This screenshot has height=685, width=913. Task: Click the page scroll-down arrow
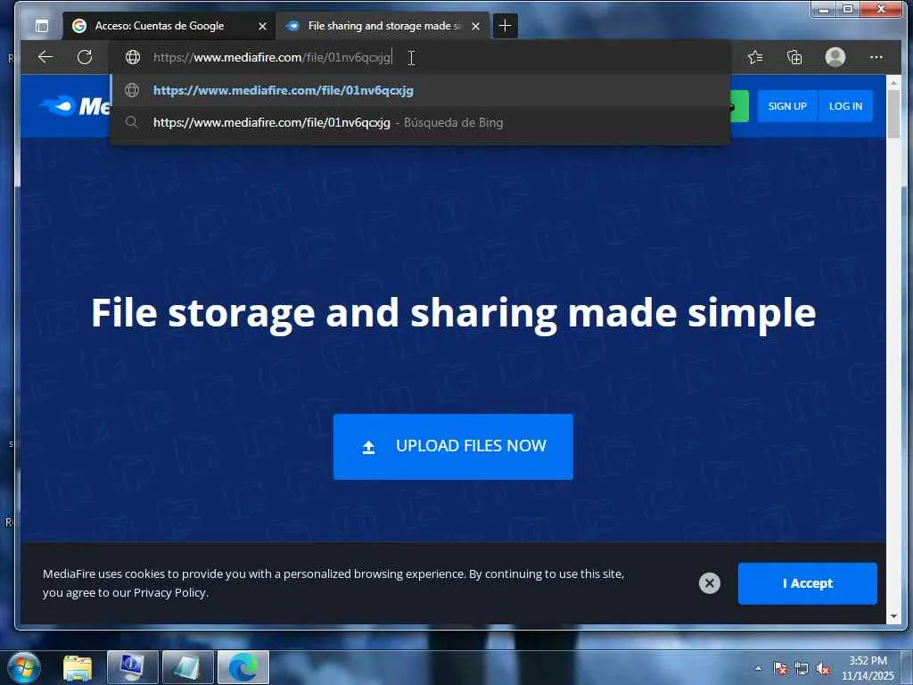click(893, 616)
